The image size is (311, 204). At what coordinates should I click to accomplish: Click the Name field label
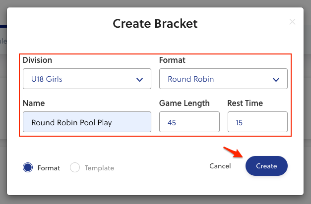(x=34, y=103)
